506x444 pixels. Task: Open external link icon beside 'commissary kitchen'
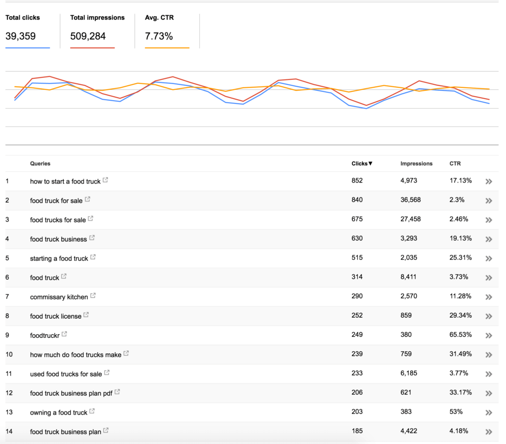tap(93, 296)
